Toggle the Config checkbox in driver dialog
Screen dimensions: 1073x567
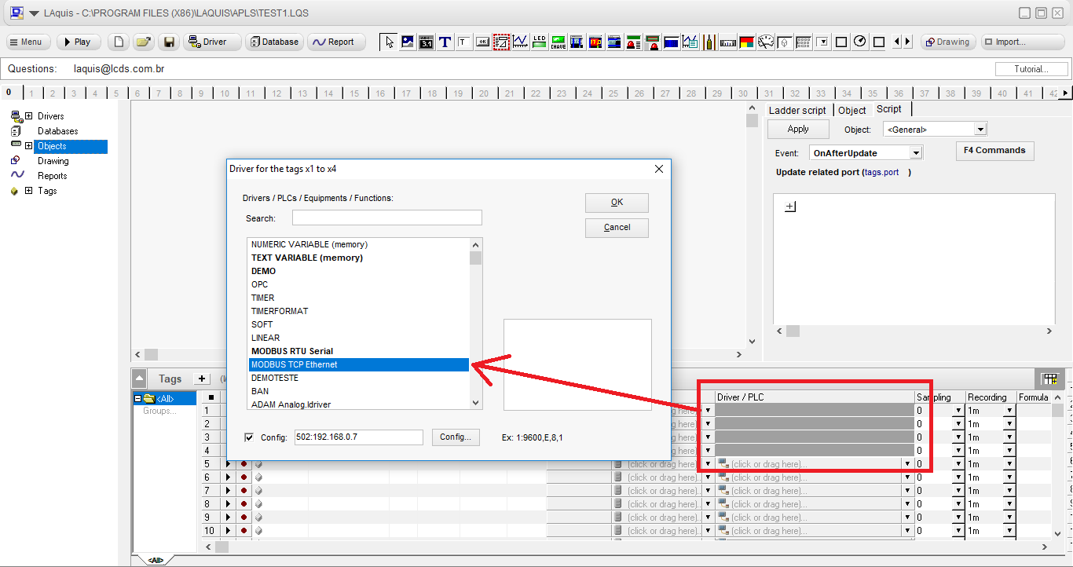(x=249, y=437)
